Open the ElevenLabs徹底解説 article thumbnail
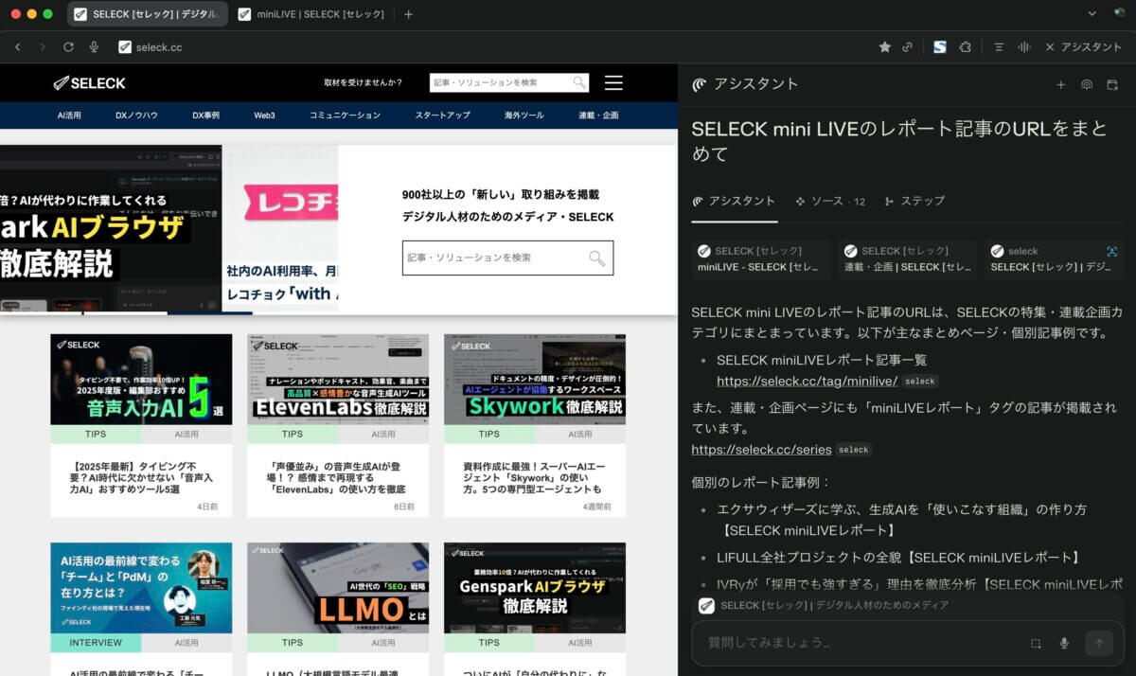Viewport: 1136px width, 676px height. 338,379
